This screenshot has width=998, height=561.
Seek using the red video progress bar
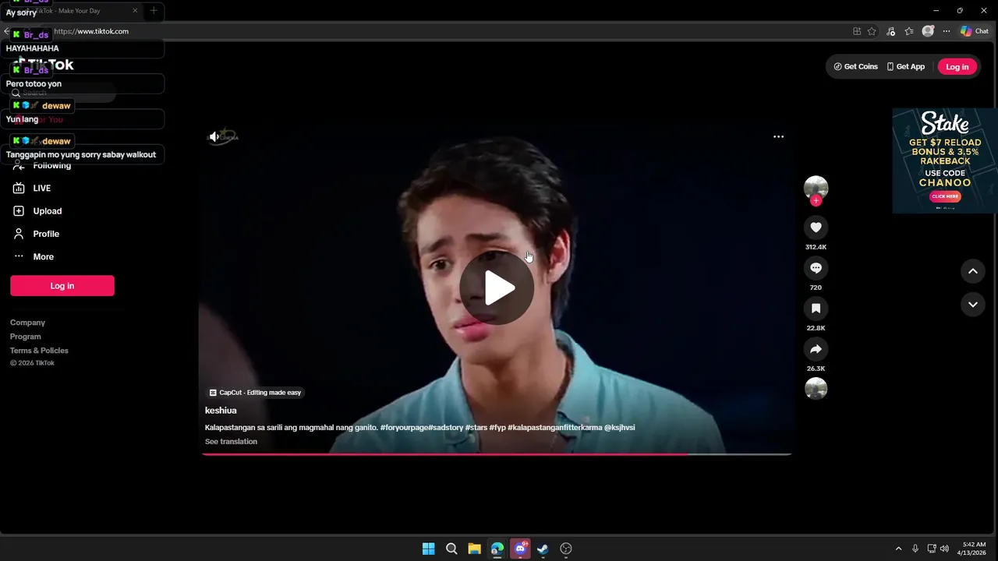497,453
